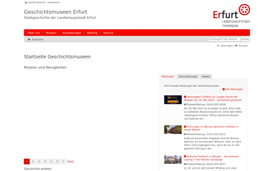274x171 pixels.
Task: Click the Suche button
Action: point(245,39)
